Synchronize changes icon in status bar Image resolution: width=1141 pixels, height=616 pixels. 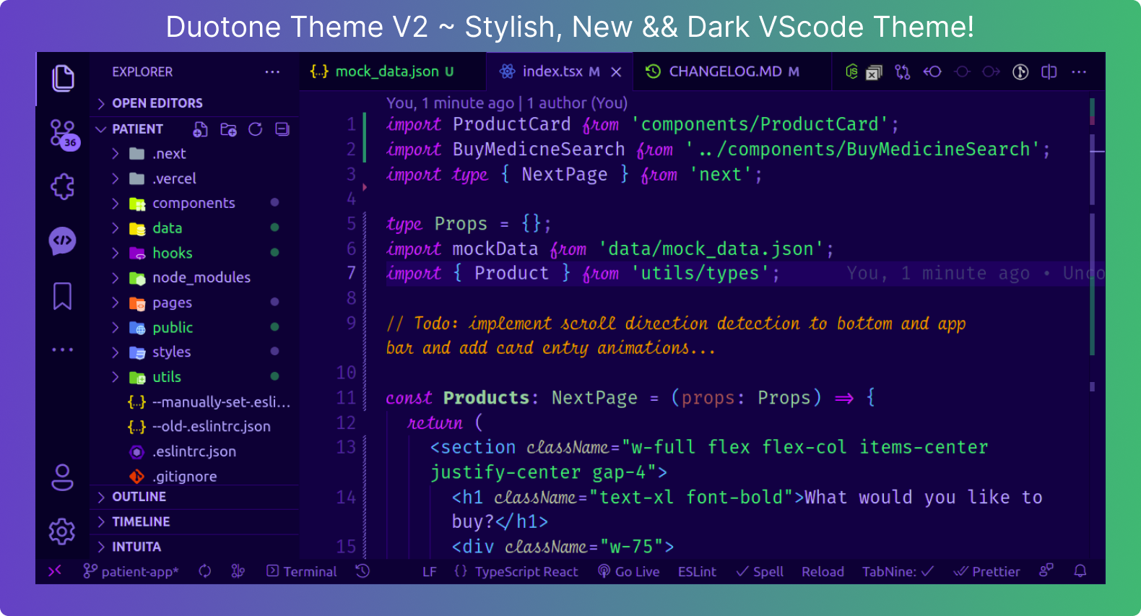[x=205, y=571]
